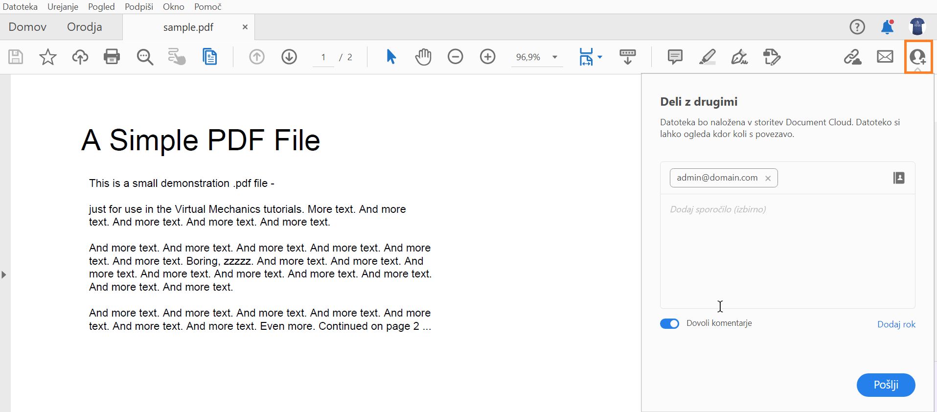The height and width of the screenshot is (412, 937).
Task: Close the sample.pdf tab
Action: [x=245, y=27]
